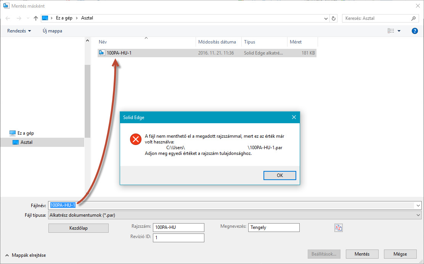Select 'Asztal' in the address path

point(87,18)
